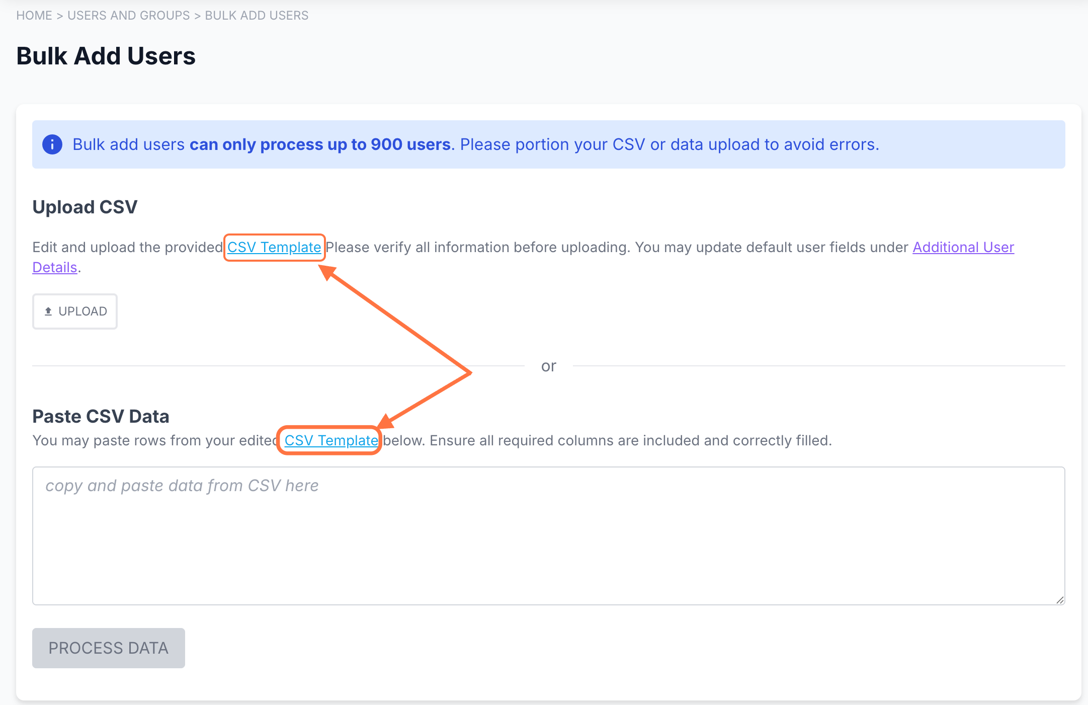Click the BULK ADD USERS breadcrumb

pos(257,16)
